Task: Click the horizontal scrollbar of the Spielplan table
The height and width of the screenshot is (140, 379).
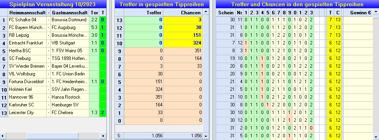Action: click(x=53, y=136)
